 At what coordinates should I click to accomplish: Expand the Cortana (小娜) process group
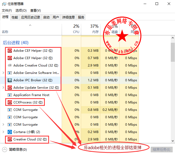[3, 132]
